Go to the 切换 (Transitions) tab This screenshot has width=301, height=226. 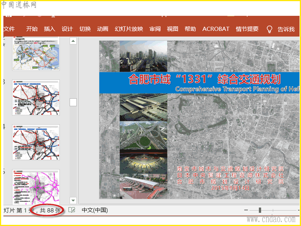coord(85,29)
